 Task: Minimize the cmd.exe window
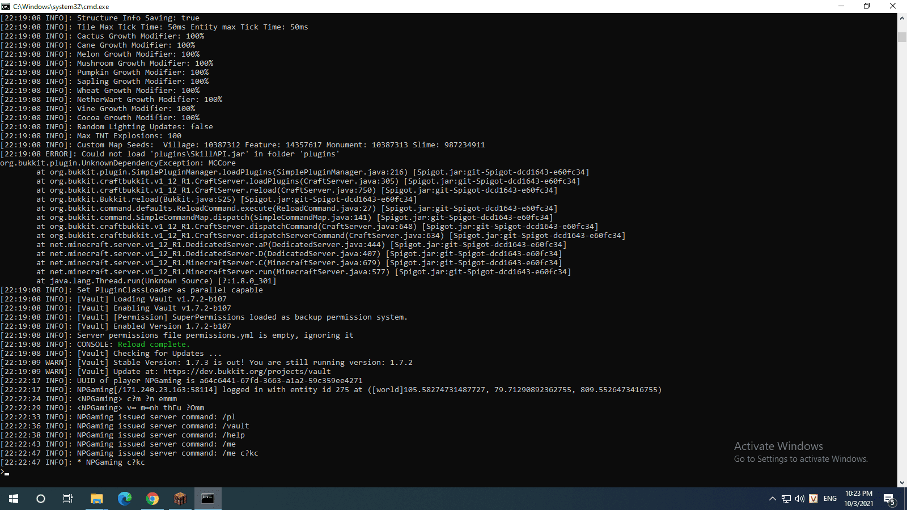click(841, 6)
